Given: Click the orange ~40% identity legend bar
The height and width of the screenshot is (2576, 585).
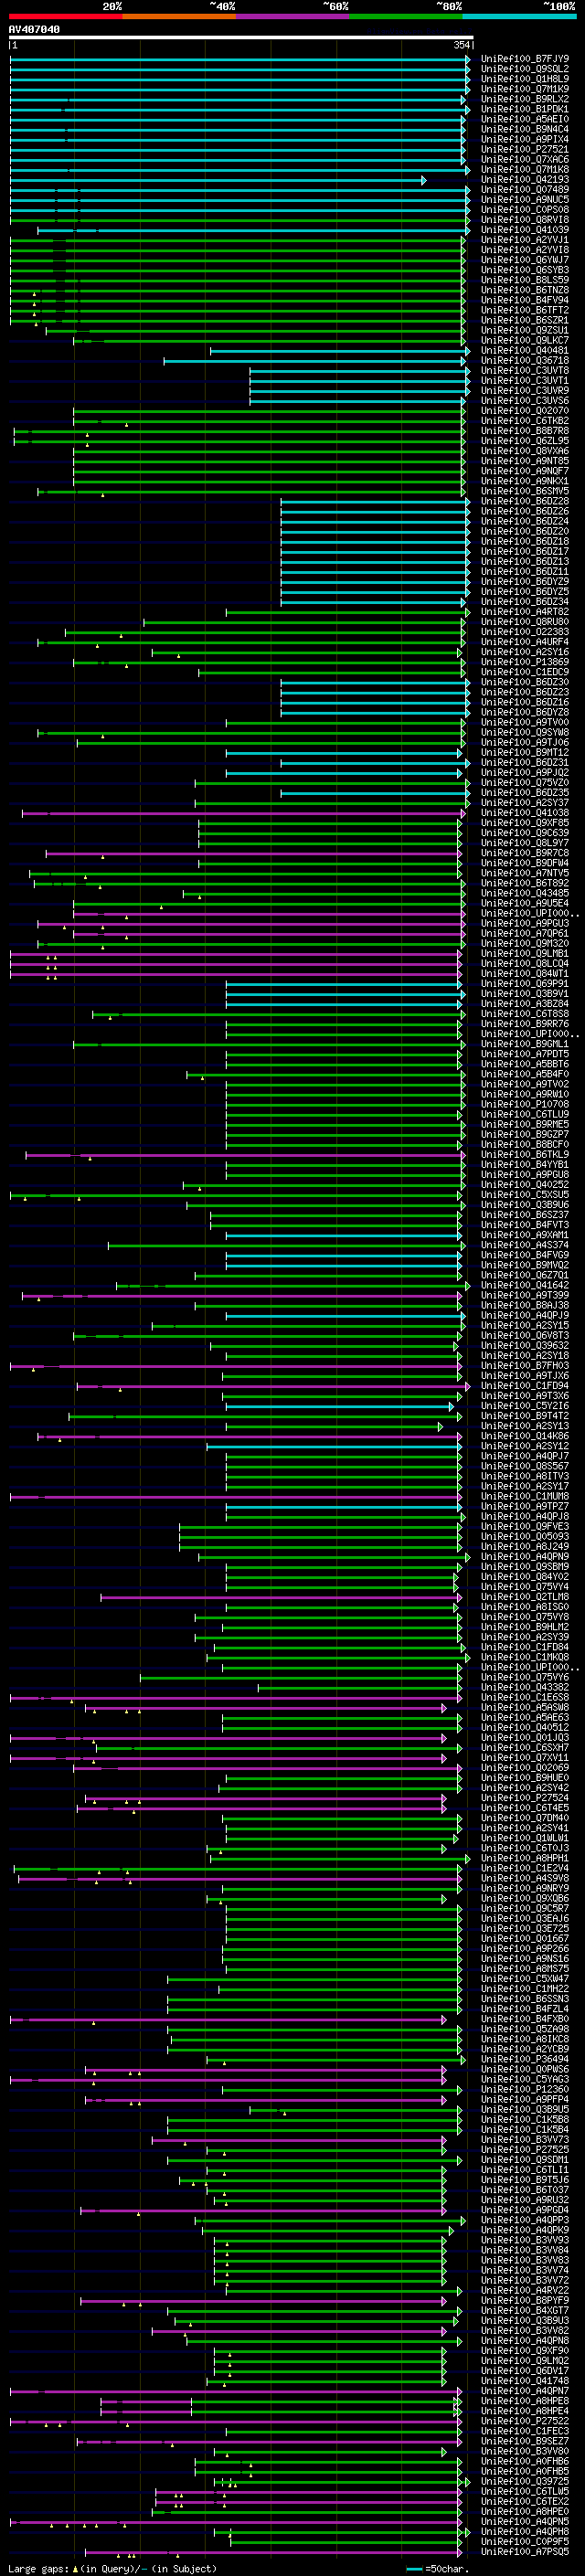Looking at the screenshot, I should pyautogui.click(x=179, y=16).
